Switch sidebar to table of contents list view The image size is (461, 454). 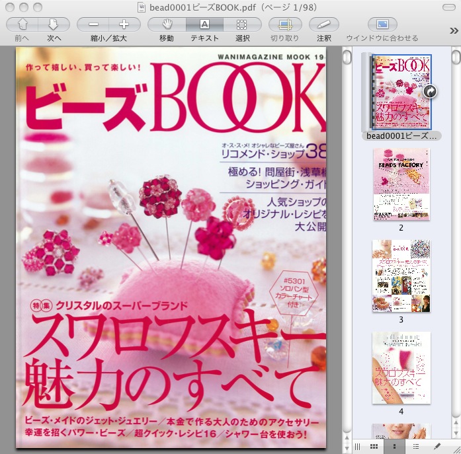[416, 447]
